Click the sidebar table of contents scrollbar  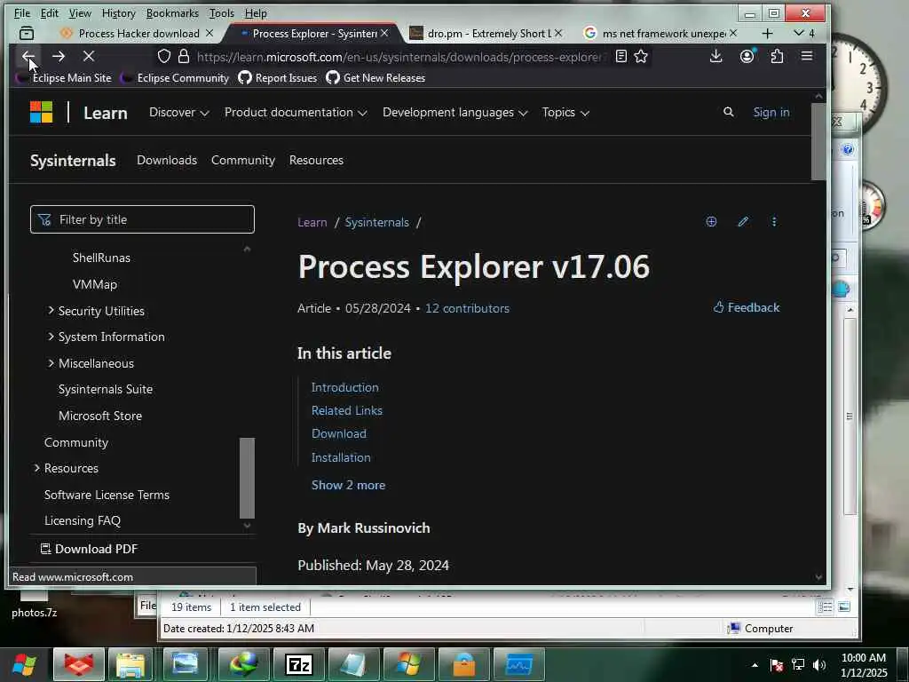point(247,478)
